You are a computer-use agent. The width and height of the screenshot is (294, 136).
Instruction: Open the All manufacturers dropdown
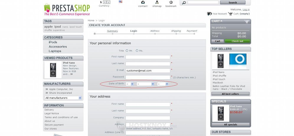63,98
